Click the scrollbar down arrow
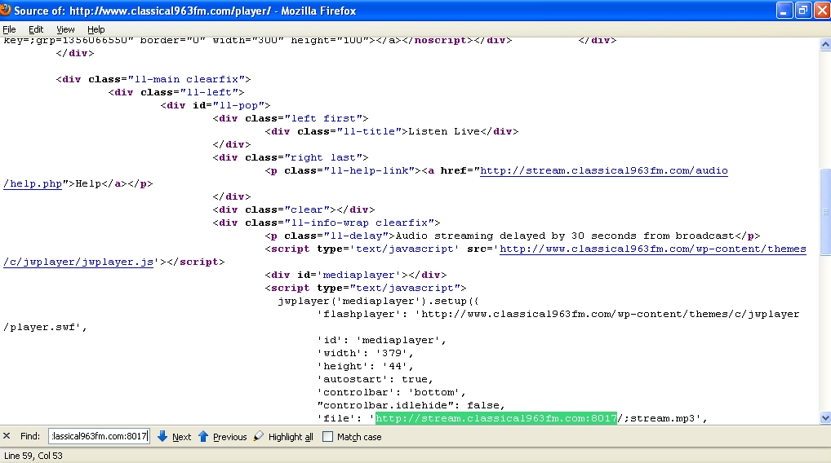The width and height of the screenshot is (831, 463). pyautogui.click(x=825, y=417)
